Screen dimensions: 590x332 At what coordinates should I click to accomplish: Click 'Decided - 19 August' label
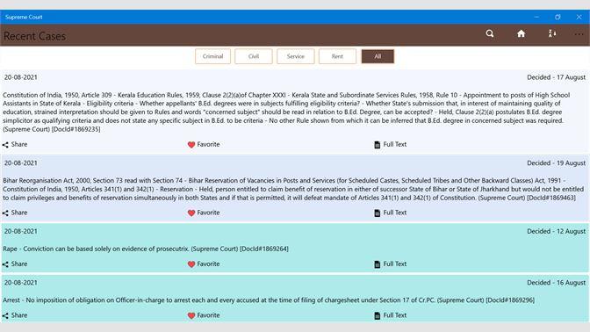pos(556,163)
